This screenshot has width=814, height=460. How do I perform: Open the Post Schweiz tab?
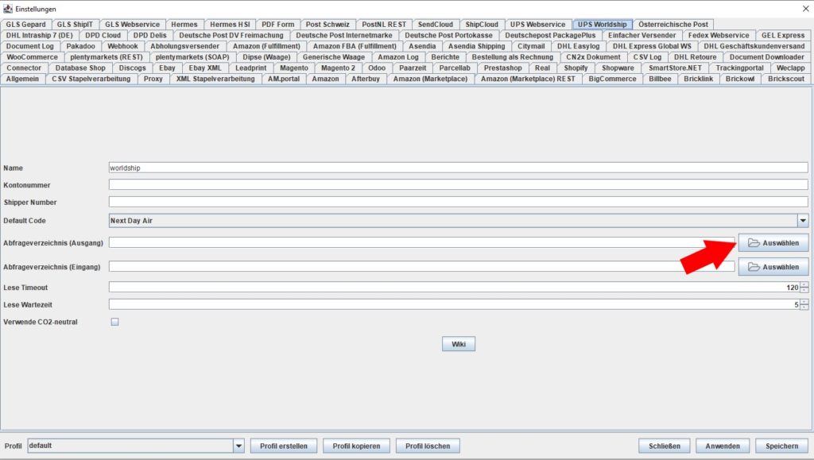(x=328, y=25)
